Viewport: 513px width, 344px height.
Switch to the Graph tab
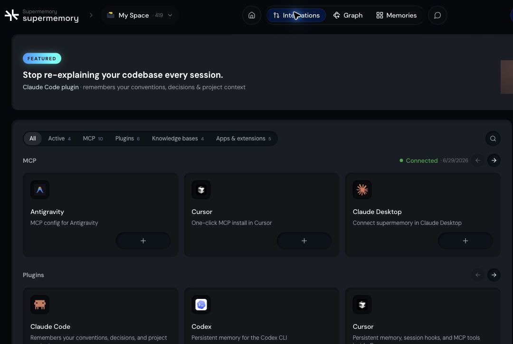348,15
